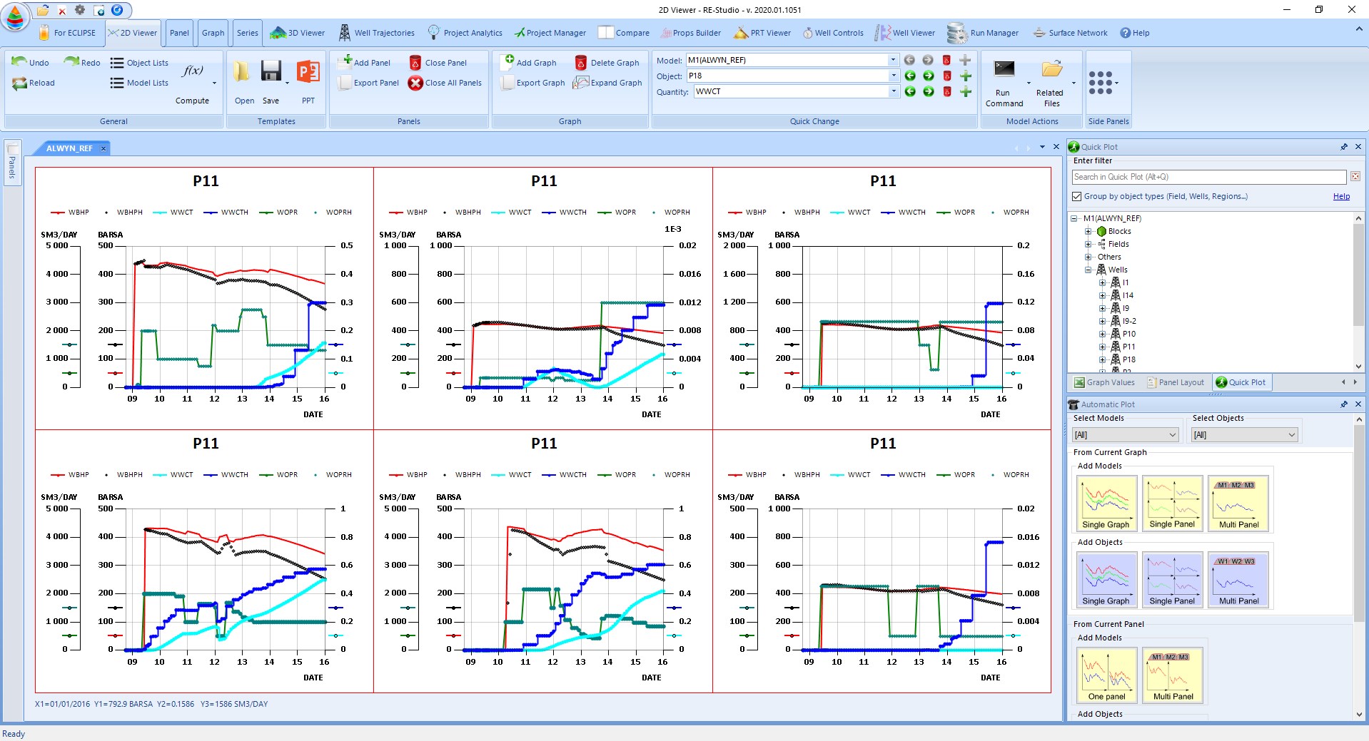Screen dimensions: 1369x741
Task: Open Project Analytics
Action: coord(465,33)
